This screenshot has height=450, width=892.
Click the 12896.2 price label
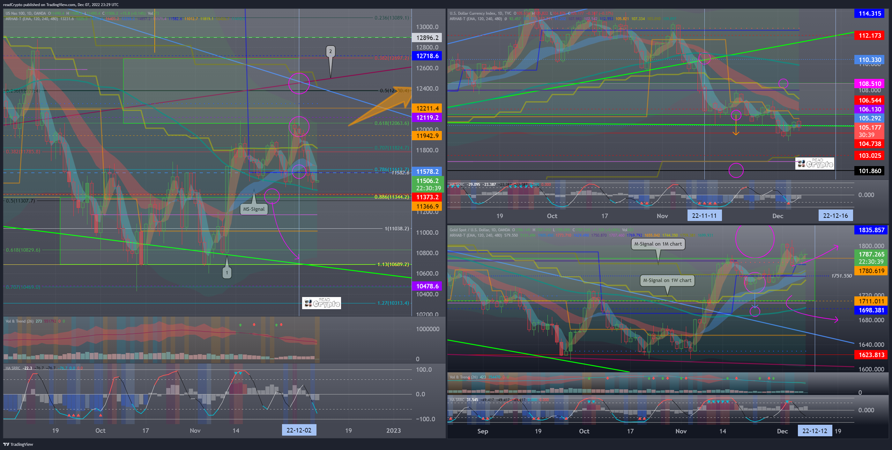[x=427, y=37]
